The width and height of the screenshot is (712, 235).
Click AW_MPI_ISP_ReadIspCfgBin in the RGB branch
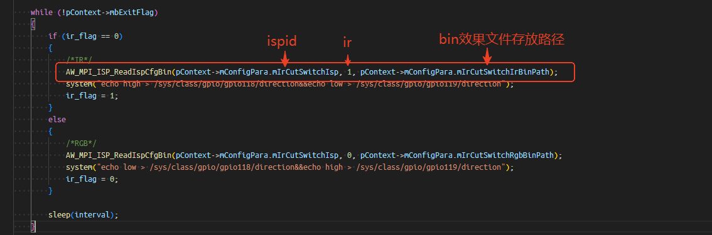pos(119,155)
